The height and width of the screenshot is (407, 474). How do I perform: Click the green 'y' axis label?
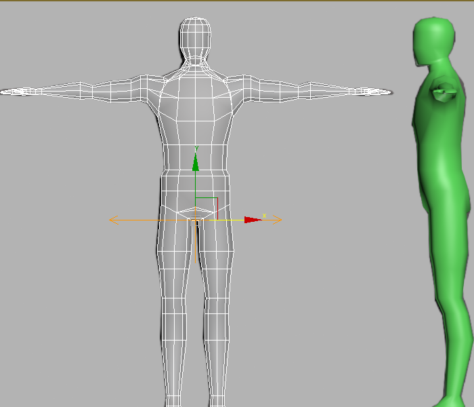pyautogui.click(x=197, y=148)
